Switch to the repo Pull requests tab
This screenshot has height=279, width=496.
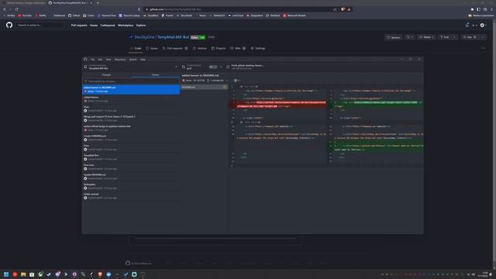click(x=175, y=48)
